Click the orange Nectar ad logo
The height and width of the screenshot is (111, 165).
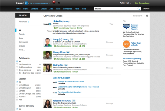coord(126,44)
